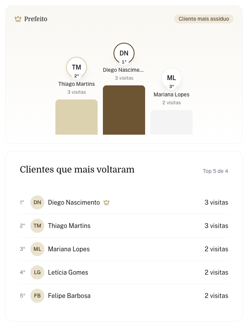248x327 pixels.
Task: Click '2 visitas' in Mariana Lopes' list row
Action: point(216,249)
